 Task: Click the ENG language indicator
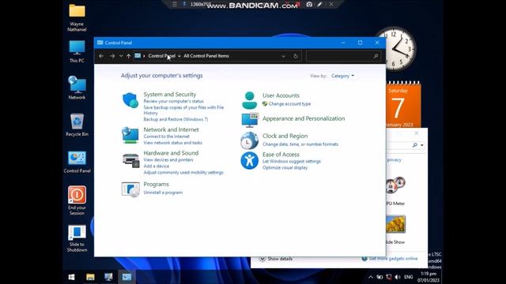(x=409, y=277)
